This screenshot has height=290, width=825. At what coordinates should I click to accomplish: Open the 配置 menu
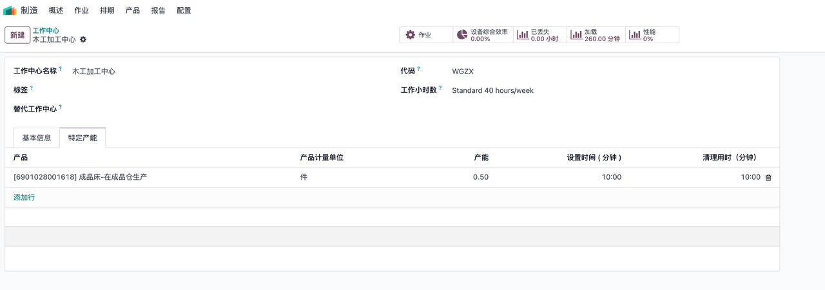click(184, 10)
